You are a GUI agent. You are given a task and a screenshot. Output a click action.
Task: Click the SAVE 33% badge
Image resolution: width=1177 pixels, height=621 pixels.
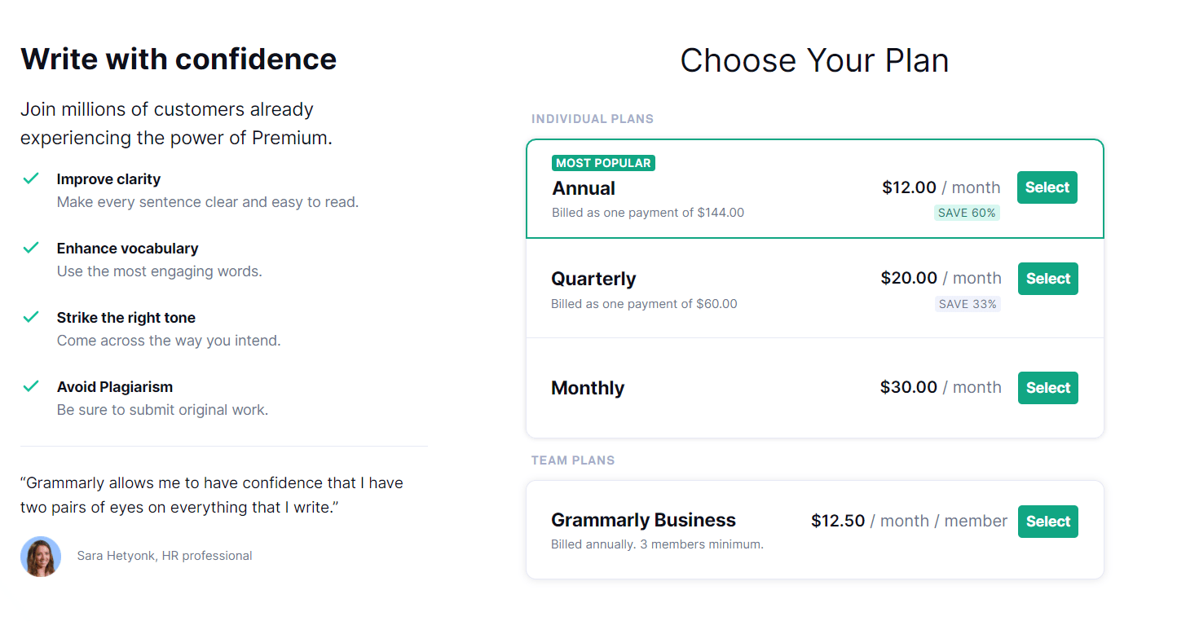968,303
